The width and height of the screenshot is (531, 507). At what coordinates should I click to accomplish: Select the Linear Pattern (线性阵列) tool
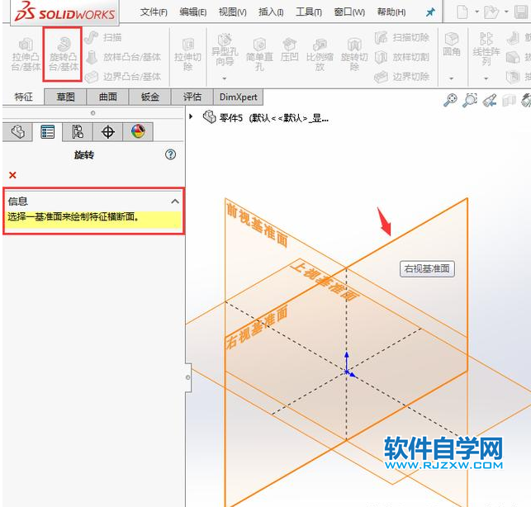click(486, 49)
